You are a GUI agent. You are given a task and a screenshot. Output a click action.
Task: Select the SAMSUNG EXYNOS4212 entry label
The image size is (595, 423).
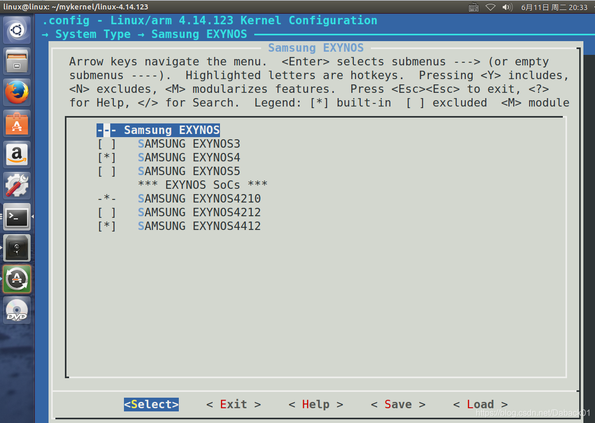[199, 212]
